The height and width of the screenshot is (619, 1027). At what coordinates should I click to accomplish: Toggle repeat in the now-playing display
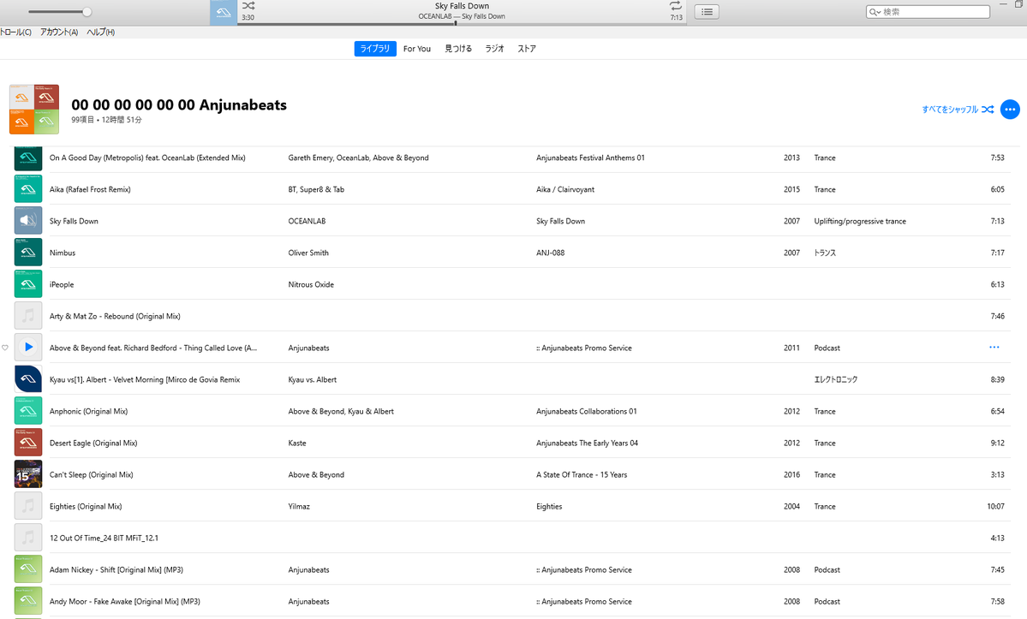pyautogui.click(x=675, y=6)
